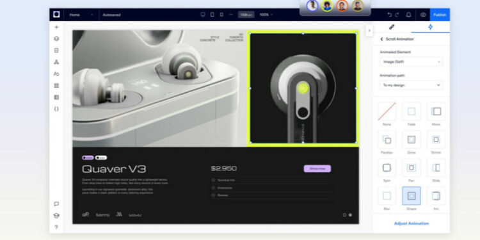Expand the Reviews accordion row

[x=271, y=195]
